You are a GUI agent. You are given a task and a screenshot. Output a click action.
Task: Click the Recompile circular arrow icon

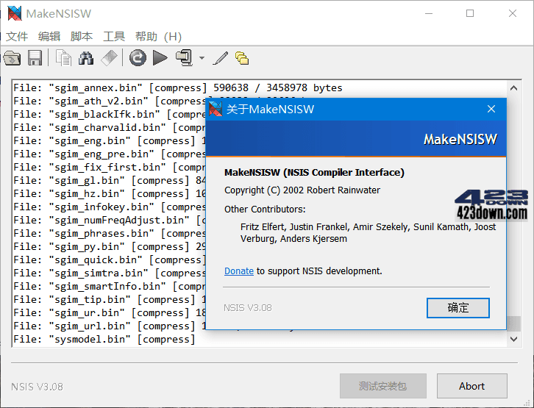138,58
